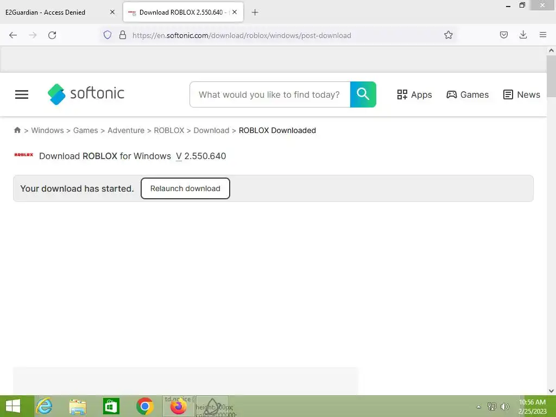Click the address bar URL
Screen dimensions: 556x417
tap(242, 35)
